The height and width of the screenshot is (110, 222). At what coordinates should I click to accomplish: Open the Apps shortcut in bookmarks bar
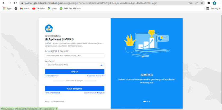pyautogui.click(x=7, y=8)
